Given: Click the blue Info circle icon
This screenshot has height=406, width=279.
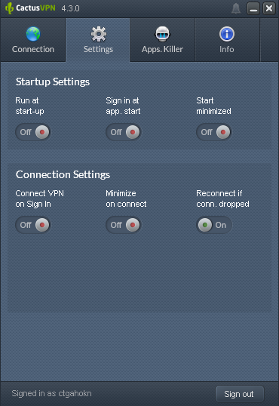Looking at the screenshot, I should 227,34.
